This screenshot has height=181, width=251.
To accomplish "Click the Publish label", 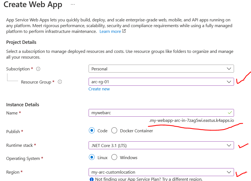I will 13,131.
